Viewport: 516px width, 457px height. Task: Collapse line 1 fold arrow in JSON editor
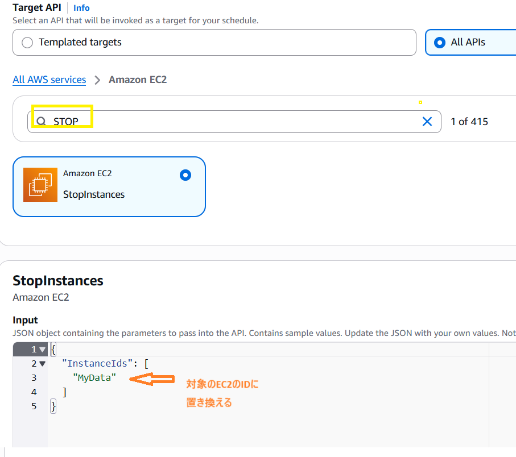click(x=42, y=349)
